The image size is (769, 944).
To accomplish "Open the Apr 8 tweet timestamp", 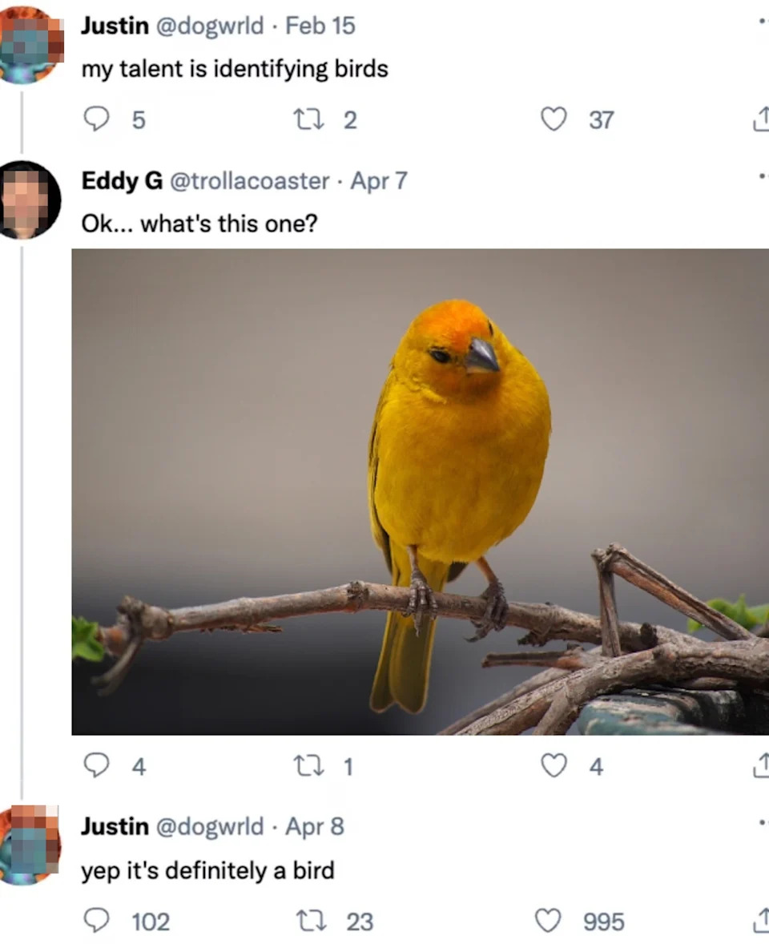I will coord(315,825).
